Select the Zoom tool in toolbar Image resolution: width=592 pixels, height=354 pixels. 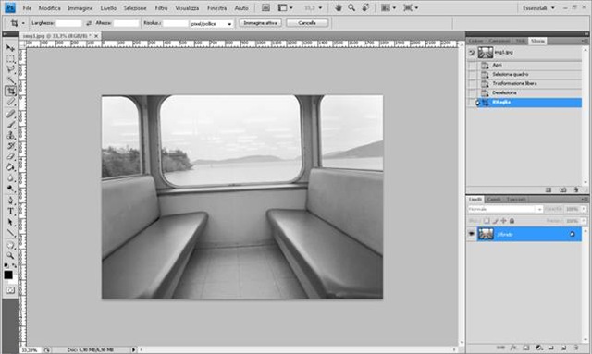[x=10, y=255]
